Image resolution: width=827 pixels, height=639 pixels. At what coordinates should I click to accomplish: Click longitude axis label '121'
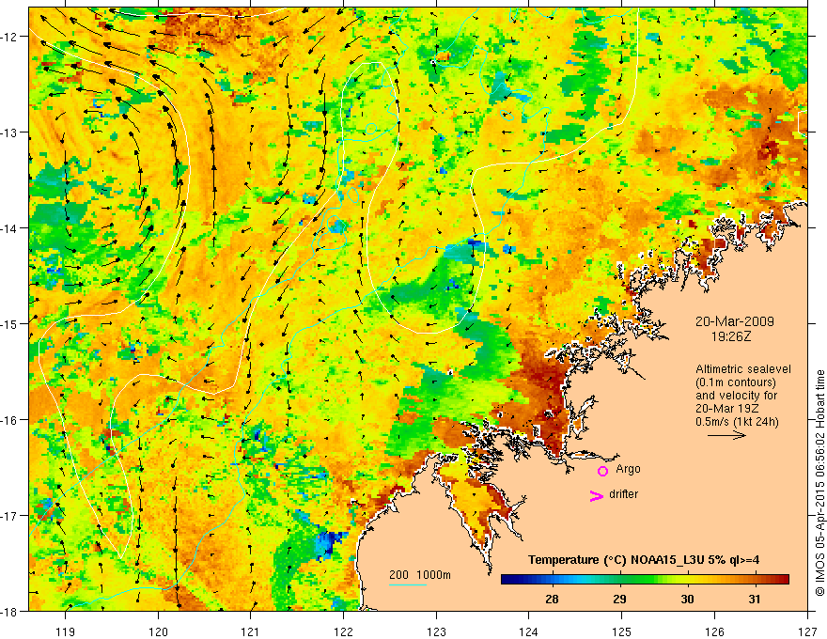(251, 631)
